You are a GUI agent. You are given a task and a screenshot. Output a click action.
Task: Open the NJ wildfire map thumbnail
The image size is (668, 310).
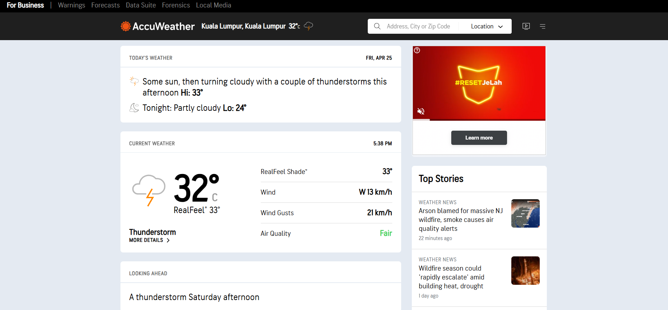(525, 213)
